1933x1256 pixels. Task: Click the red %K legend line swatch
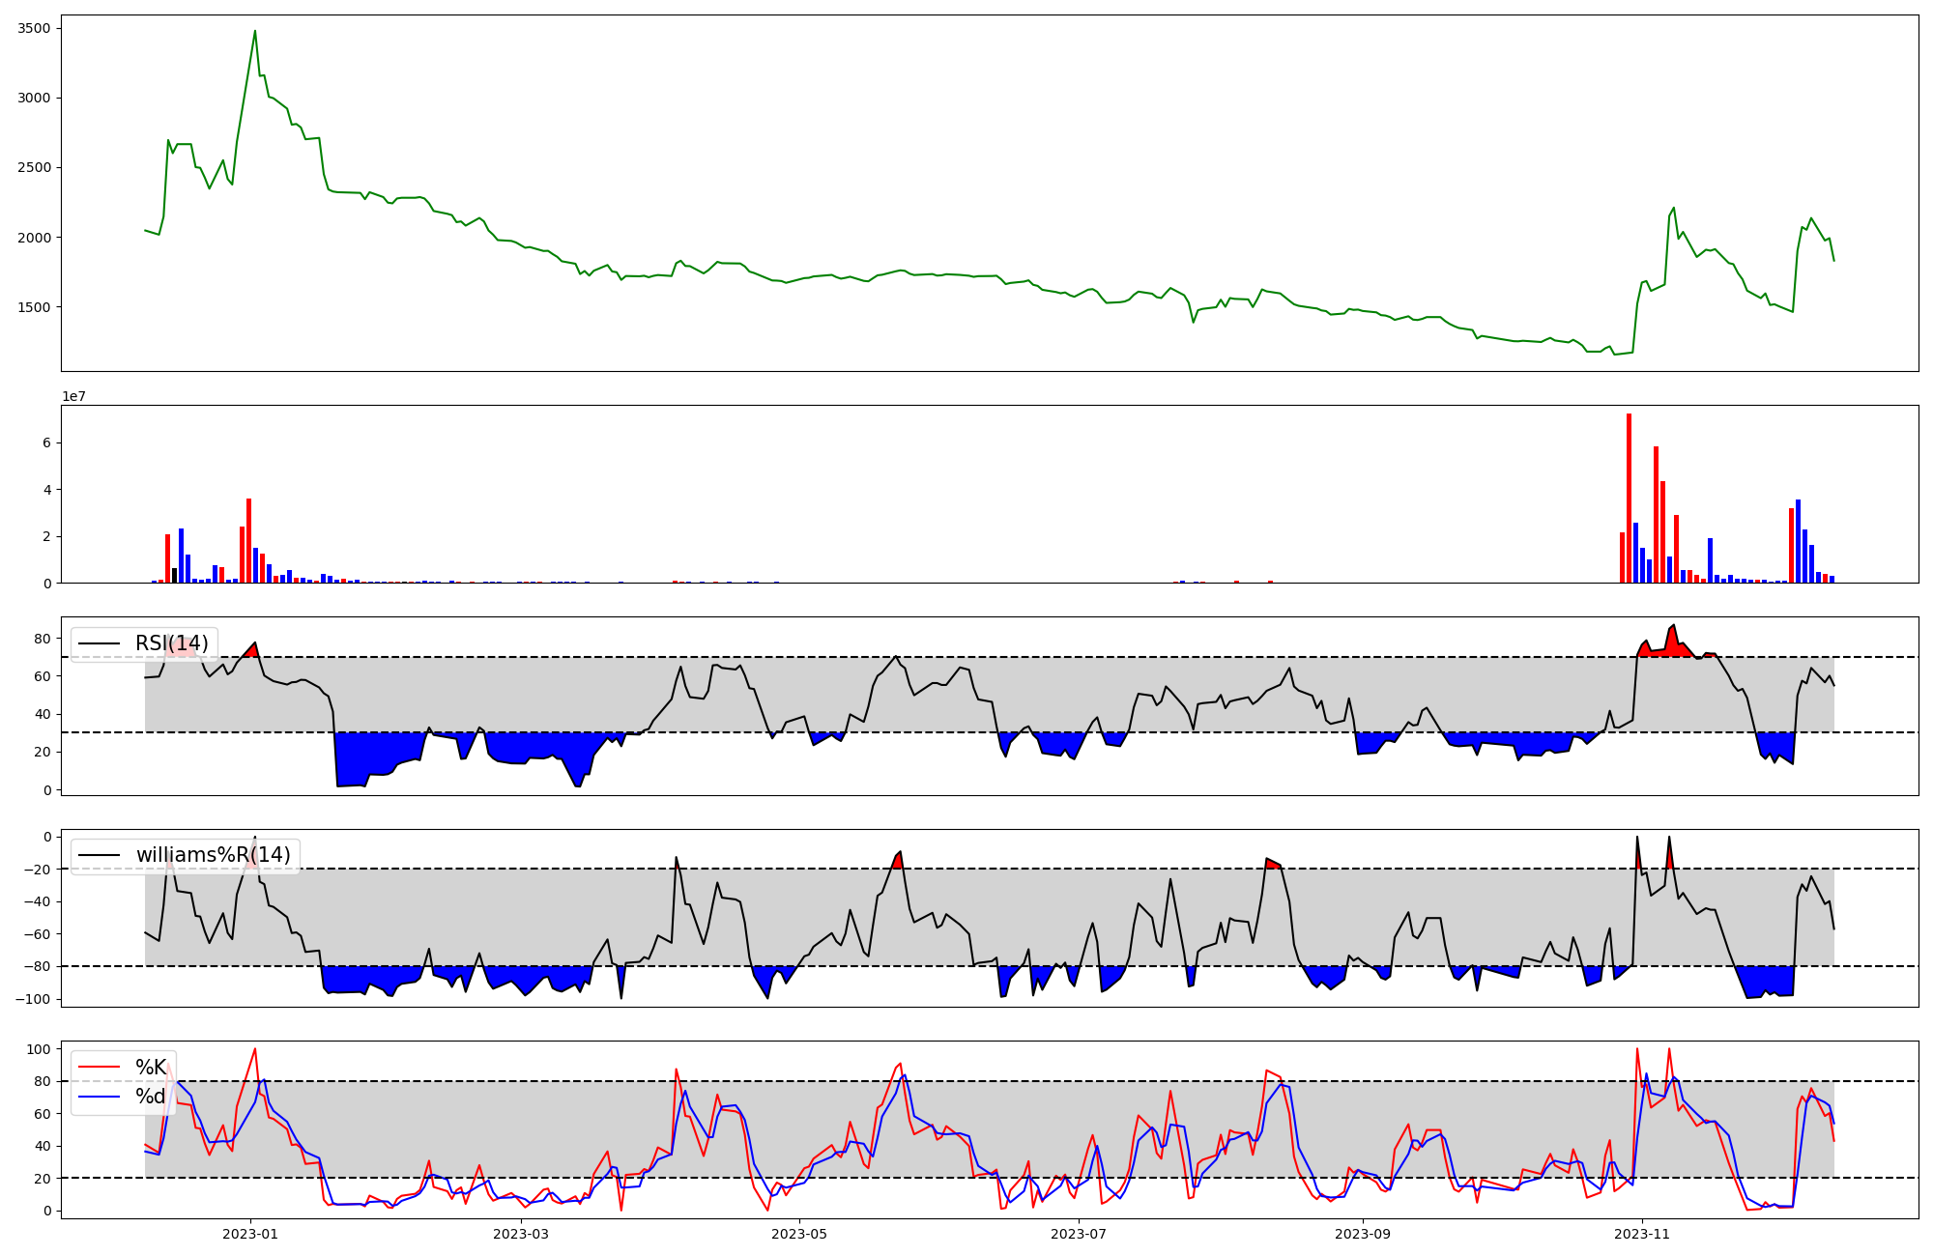click(x=100, y=1068)
